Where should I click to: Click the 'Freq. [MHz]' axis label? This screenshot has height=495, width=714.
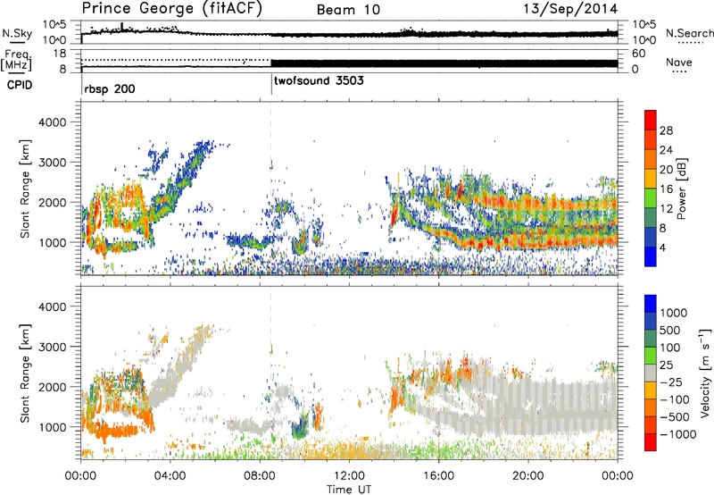[x=16, y=60]
